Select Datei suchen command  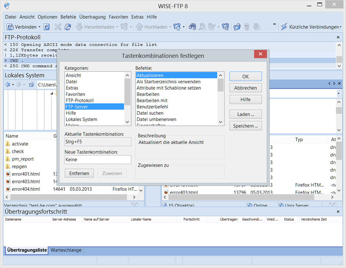[176, 113]
